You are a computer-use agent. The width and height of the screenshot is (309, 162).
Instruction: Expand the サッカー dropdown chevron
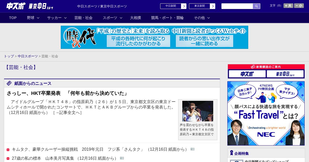(x=65, y=18)
